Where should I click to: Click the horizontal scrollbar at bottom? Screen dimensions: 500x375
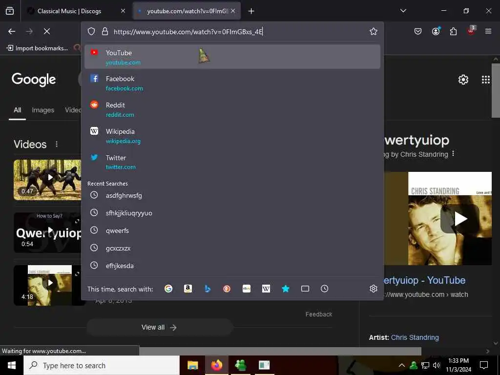(x=280, y=351)
